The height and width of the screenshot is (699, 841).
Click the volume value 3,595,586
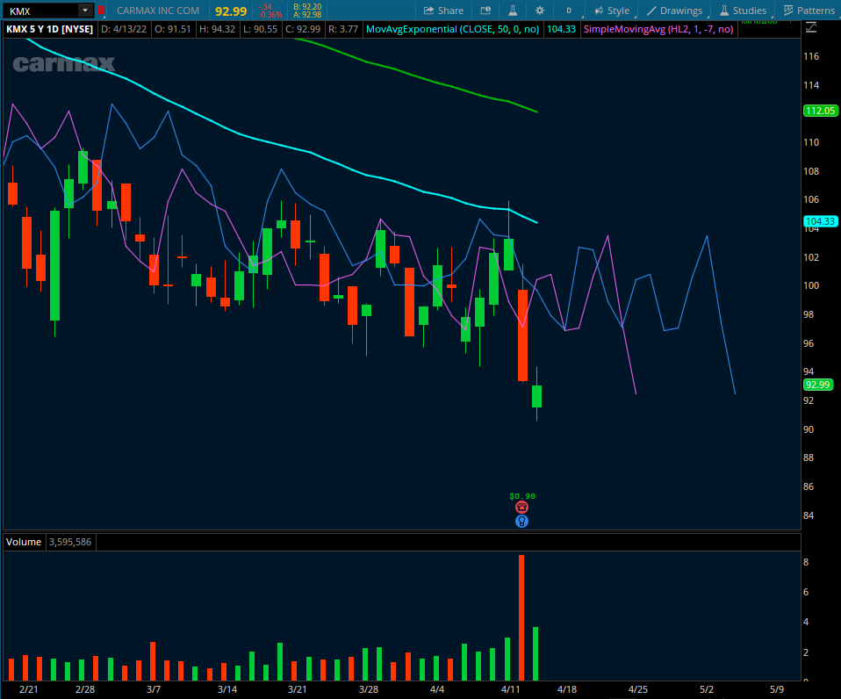point(70,542)
